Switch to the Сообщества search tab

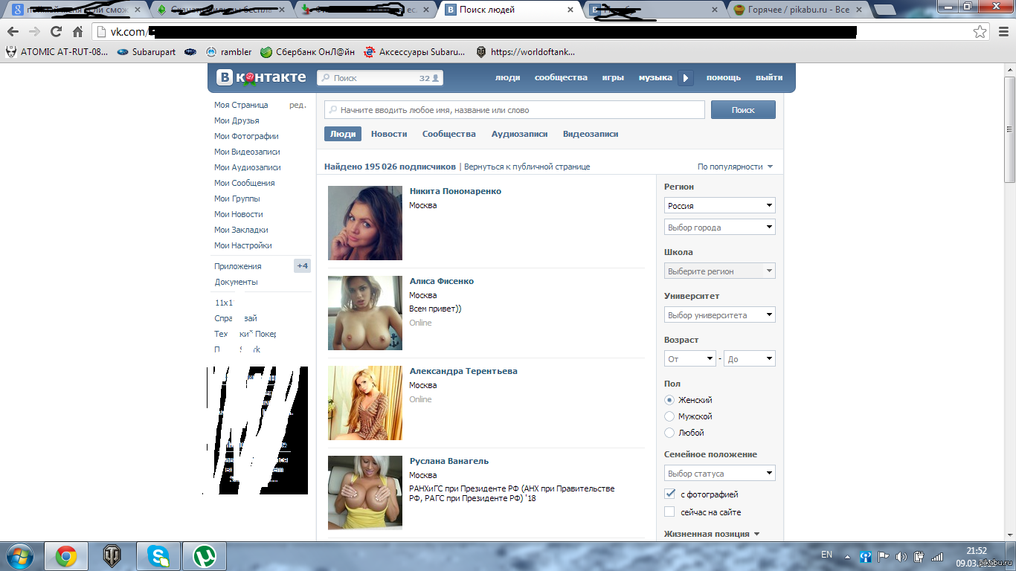449,134
